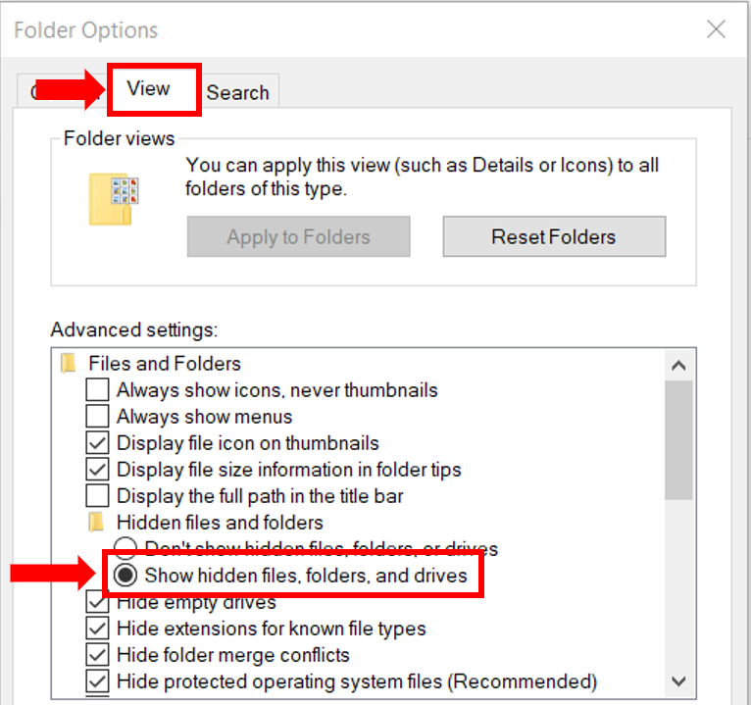751x705 pixels.
Task: Uncheck Hide empty drives
Action: tap(98, 602)
